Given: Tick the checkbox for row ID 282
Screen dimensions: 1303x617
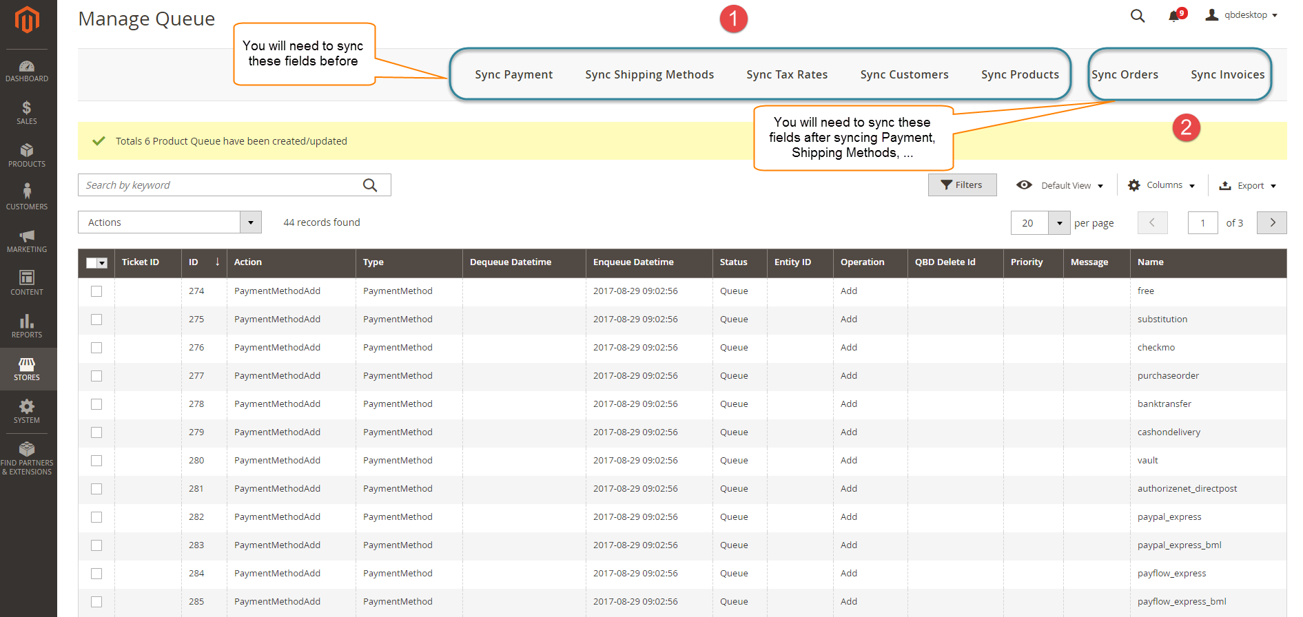Looking at the screenshot, I should point(96,517).
